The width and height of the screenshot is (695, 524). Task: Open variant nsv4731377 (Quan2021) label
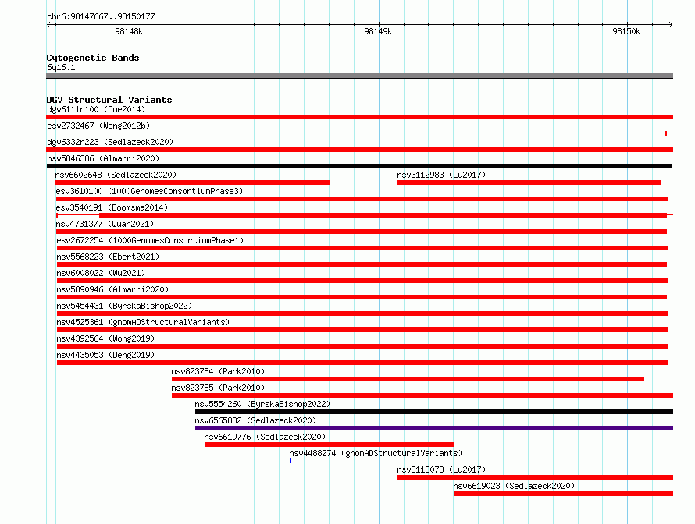(x=105, y=224)
